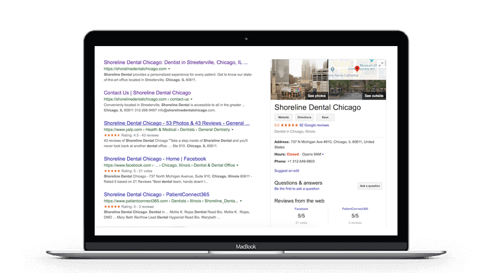Click the 5/5 score under Facebook
This screenshot has width=499, height=273.
point(301,216)
